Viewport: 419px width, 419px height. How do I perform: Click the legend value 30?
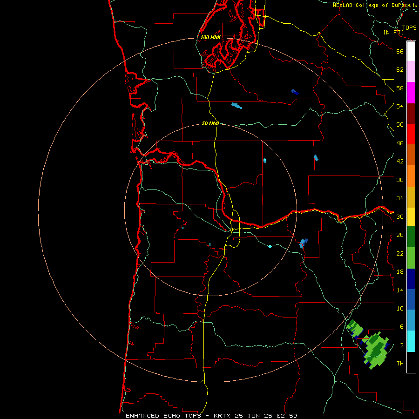[400, 216]
